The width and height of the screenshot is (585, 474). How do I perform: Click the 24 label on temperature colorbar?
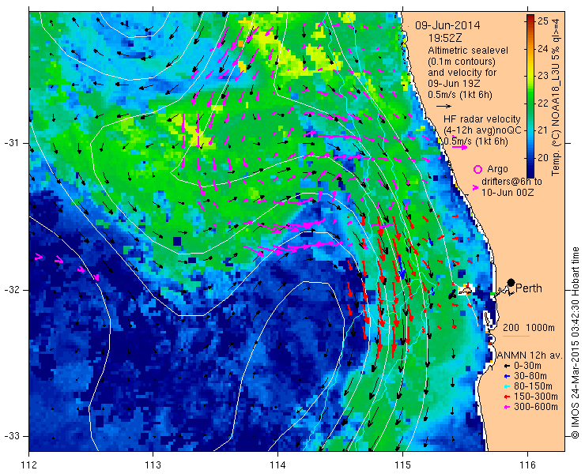point(544,48)
